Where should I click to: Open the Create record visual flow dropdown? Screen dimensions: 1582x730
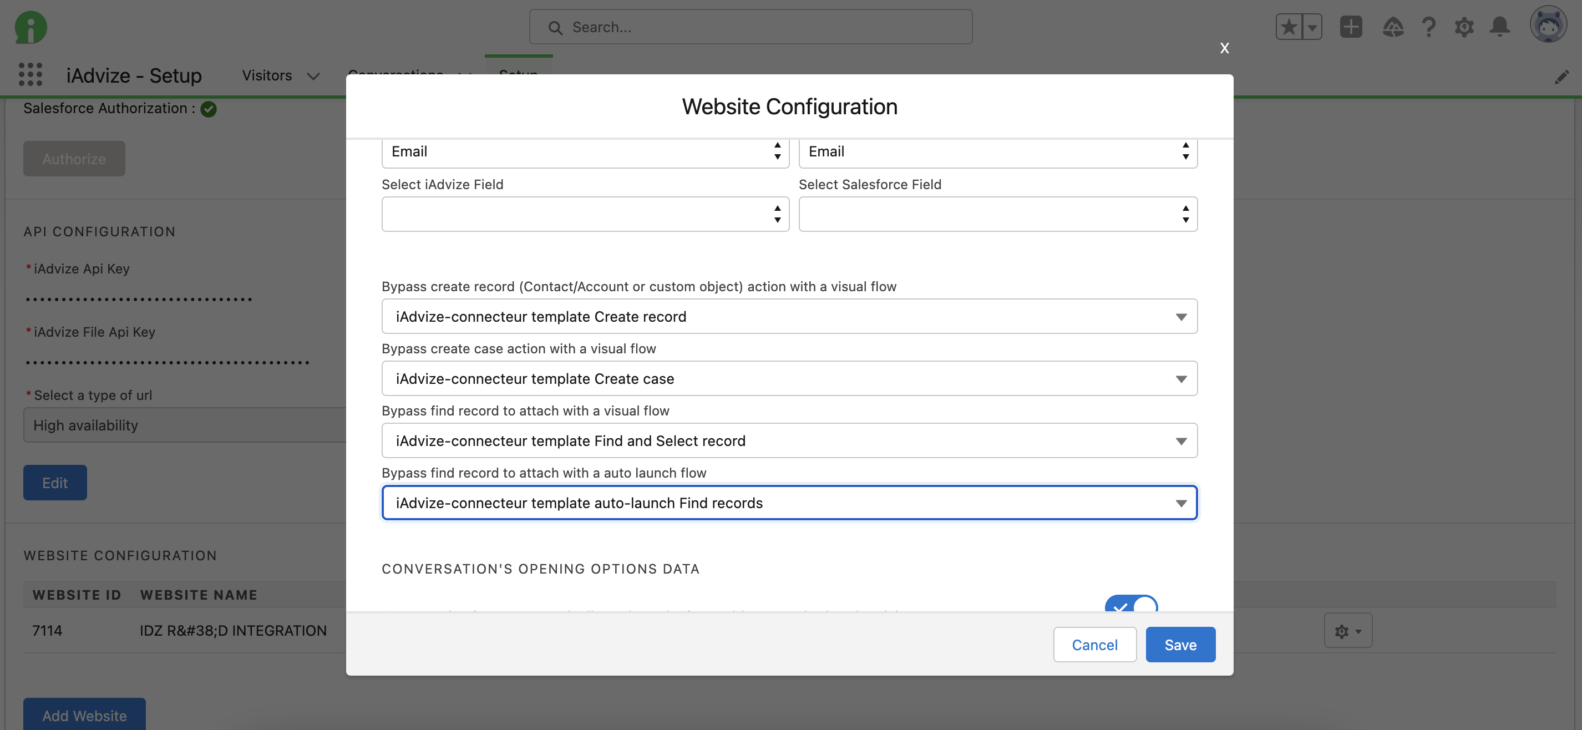click(x=789, y=316)
